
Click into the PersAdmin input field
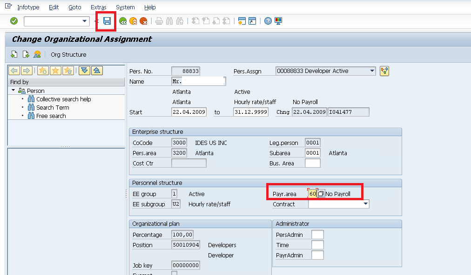[x=316, y=235]
